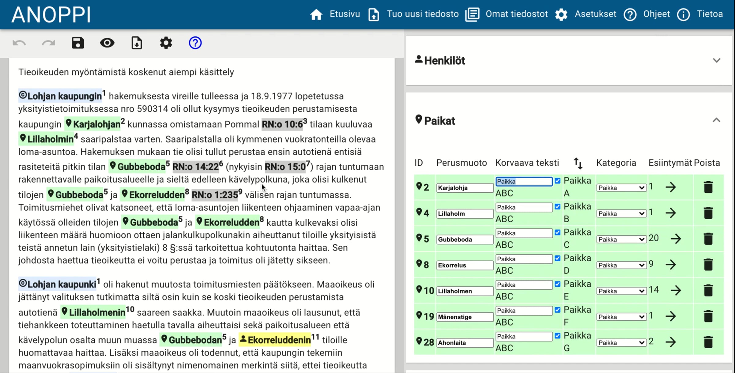Uncheck the checkbox in Gubbeboda row
The width and height of the screenshot is (735, 373).
click(x=557, y=232)
